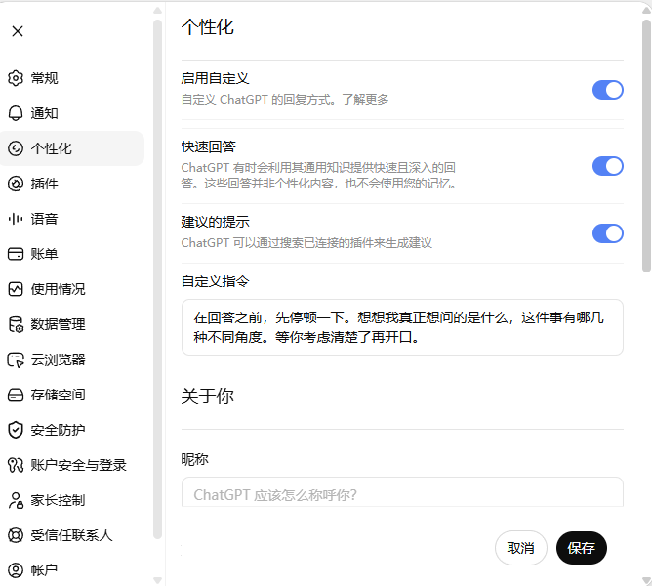652x586 pixels.
Task: Click the plugin icon next to 插件
Action: 16,184
